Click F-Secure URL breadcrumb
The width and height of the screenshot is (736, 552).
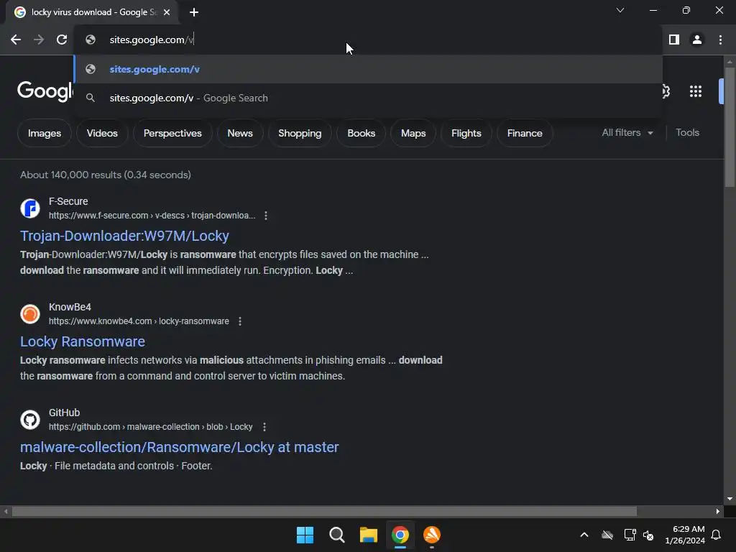click(x=152, y=216)
